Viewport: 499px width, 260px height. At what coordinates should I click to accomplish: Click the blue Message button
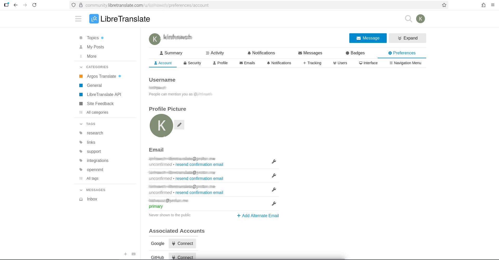pos(368,38)
